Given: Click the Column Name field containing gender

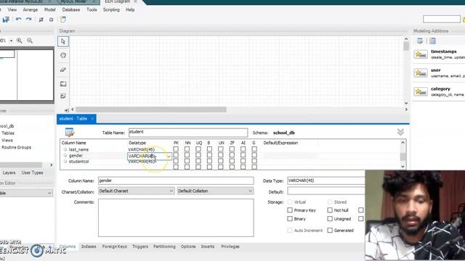Looking at the screenshot, I should coord(176,181).
